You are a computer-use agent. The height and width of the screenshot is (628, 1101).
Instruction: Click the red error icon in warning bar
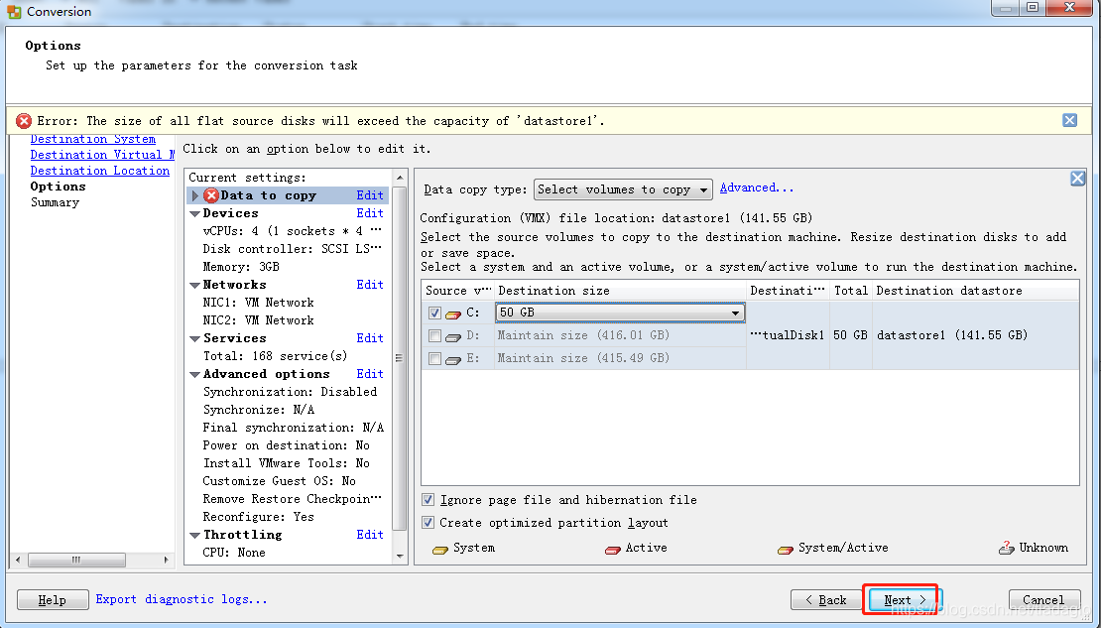(x=24, y=121)
